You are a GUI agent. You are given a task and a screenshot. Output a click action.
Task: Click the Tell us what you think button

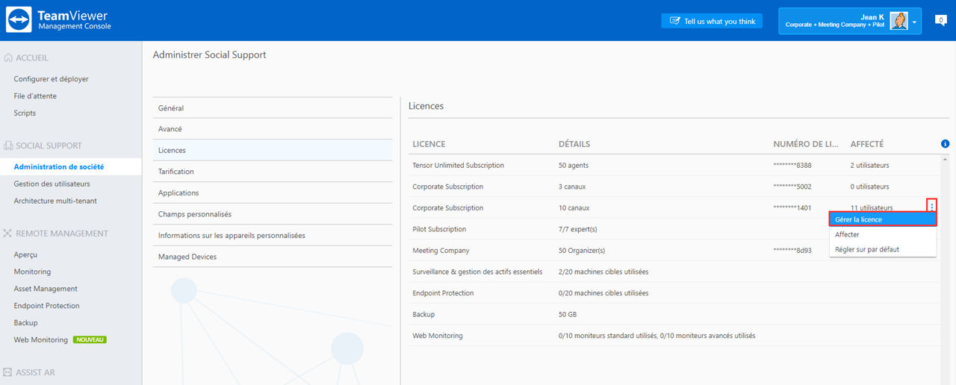click(712, 21)
